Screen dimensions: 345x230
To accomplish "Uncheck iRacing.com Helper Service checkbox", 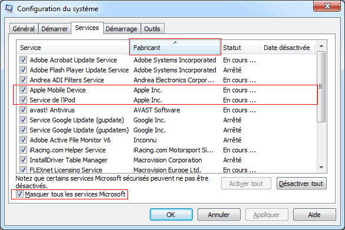I will 23,150.
